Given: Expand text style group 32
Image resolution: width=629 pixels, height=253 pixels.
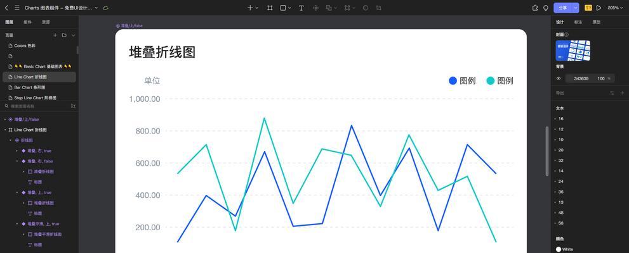Looking at the screenshot, I should [x=555, y=160].
